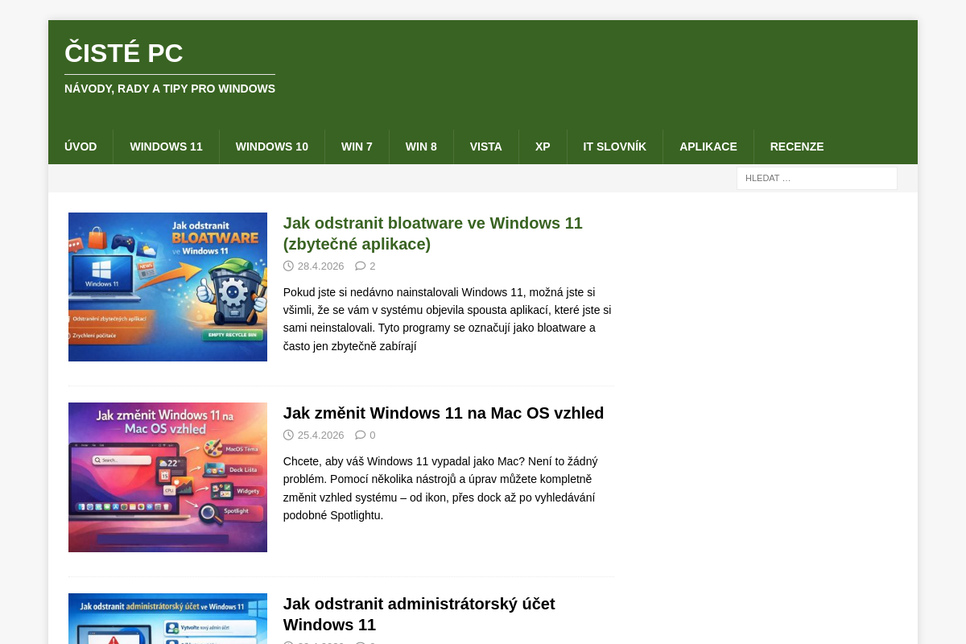Viewport: 966px width, 644px height.
Task: Open the IT SLOVNÍK page
Action: (x=614, y=147)
